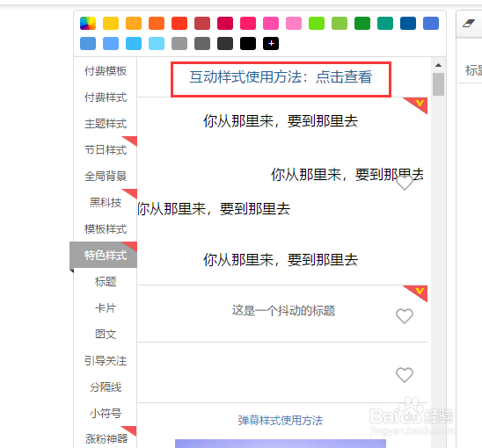
Task: Pick the royal blue swatch in first row
Action: [x=431, y=24]
